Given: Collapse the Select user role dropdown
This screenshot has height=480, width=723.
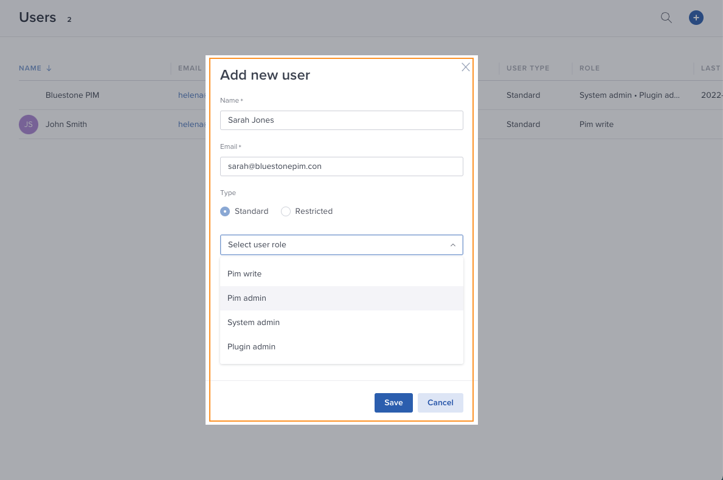Looking at the screenshot, I should 342,245.
